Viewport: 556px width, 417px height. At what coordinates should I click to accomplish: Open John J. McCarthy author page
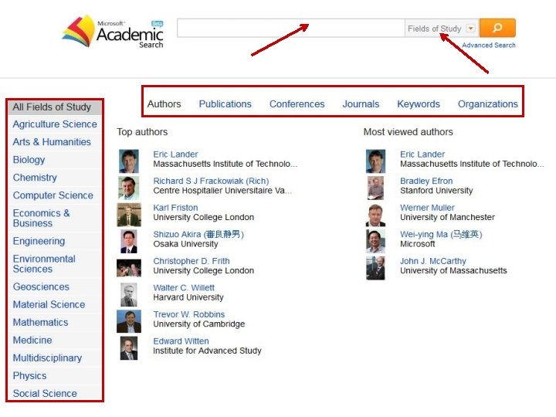click(433, 261)
